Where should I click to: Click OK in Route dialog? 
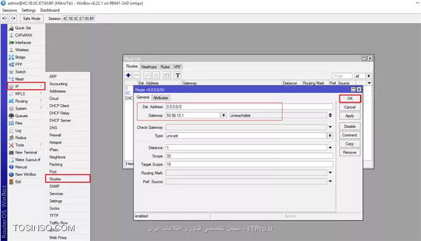tap(350, 99)
